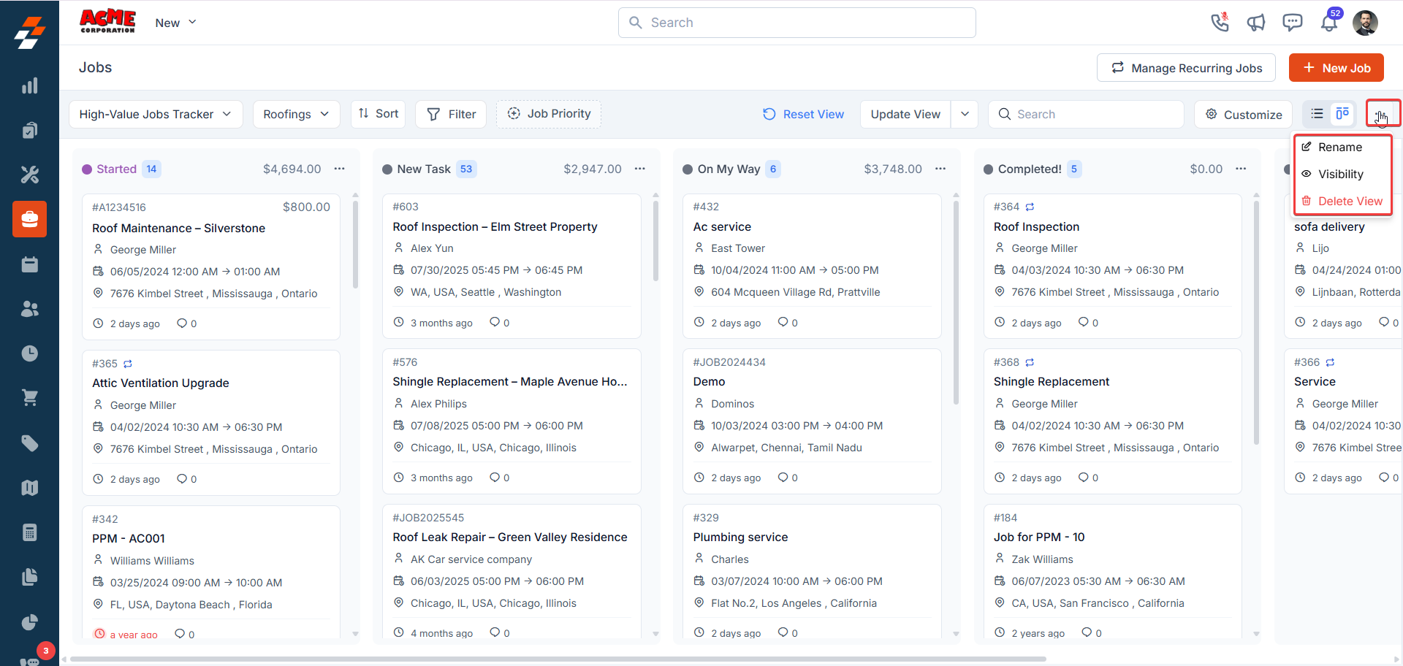Open the map icon in the sidebar
Screen dimensions: 1403x666
click(30, 488)
